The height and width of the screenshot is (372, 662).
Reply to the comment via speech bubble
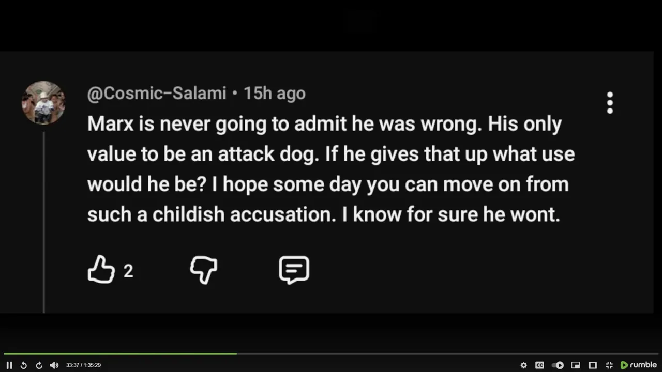(294, 270)
